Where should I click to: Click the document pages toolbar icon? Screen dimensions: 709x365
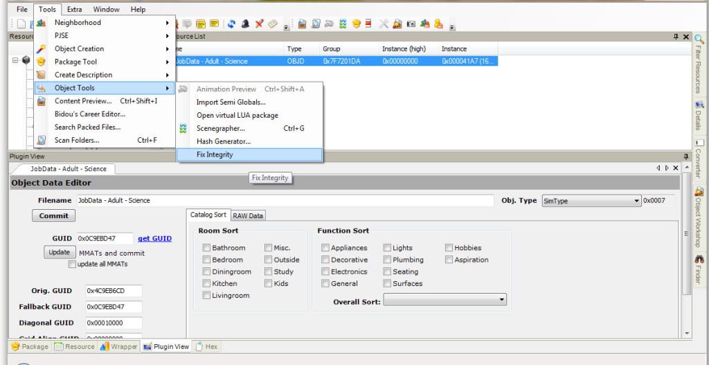click(316, 24)
